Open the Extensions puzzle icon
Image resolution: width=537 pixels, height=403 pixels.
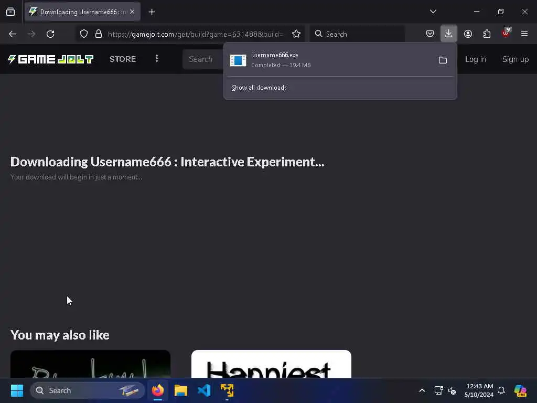click(487, 34)
